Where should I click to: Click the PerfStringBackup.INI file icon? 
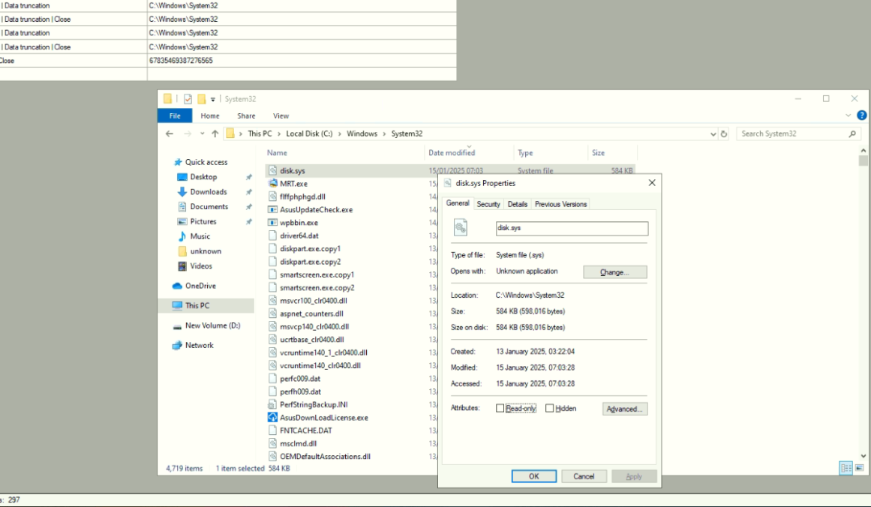coord(272,404)
